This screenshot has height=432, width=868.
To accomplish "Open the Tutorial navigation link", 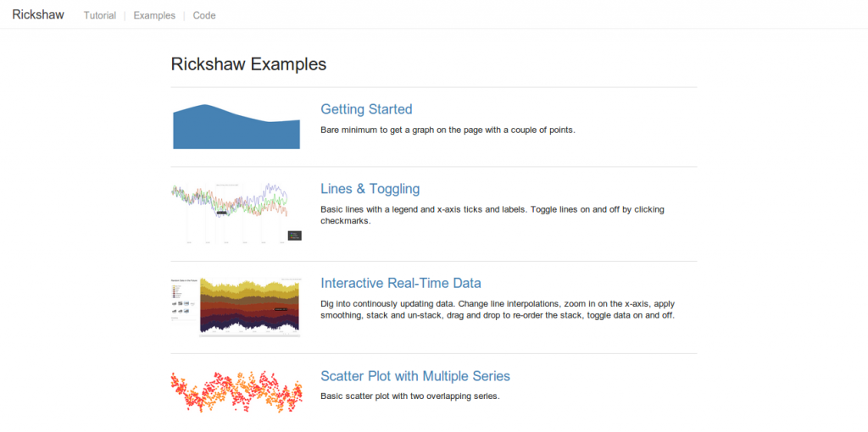I will 100,15.
